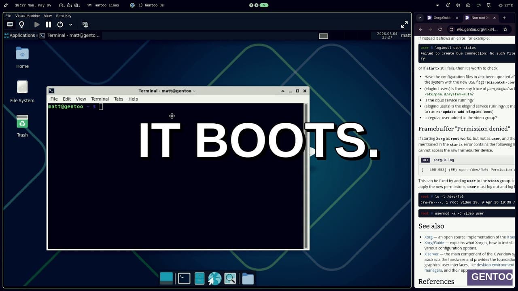Open the Terminal window menu icon
The width and height of the screenshot is (518, 291).
click(x=51, y=91)
